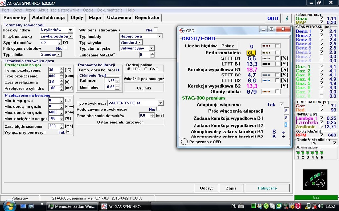Click the OBD connection status circle
Screen dimensions: 339x211
(x=184, y=142)
